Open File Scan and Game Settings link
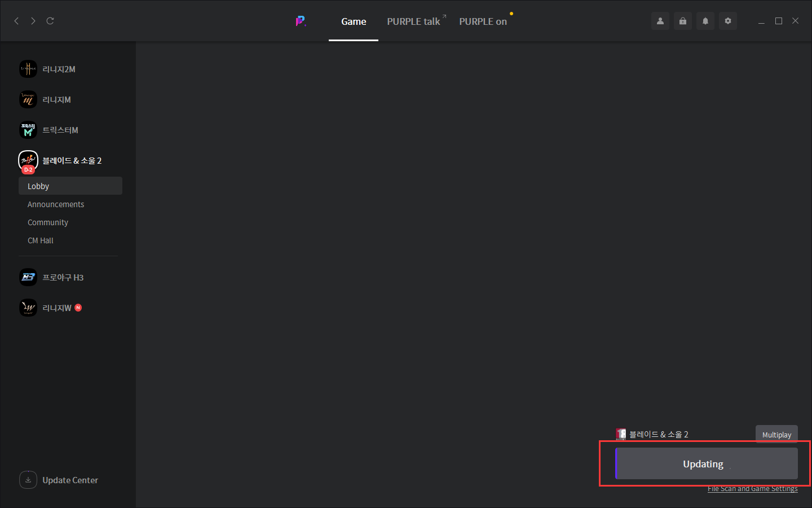Viewport: 812px width, 508px height. click(753, 489)
